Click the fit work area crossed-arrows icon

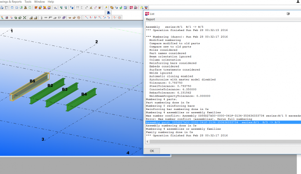(24, 17)
